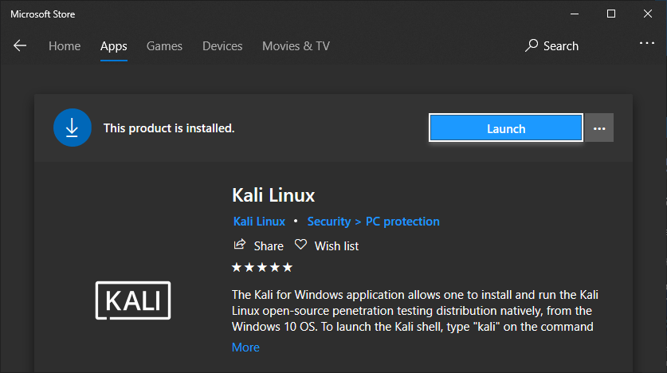Open the more options button beside Launch
This screenshot has width=667, height=373.
tap(600, 128)
